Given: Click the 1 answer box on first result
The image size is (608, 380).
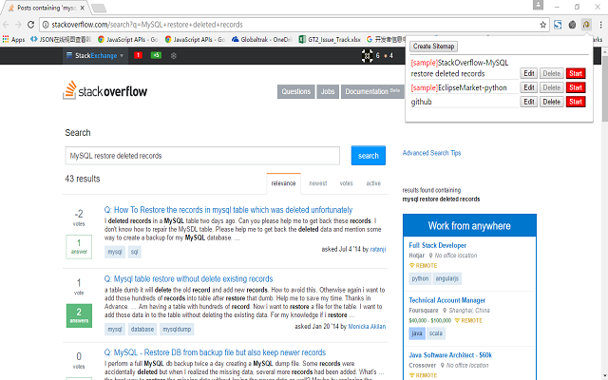Looking at the screenshot, I should pyautogui.click(x=79, y=247).
